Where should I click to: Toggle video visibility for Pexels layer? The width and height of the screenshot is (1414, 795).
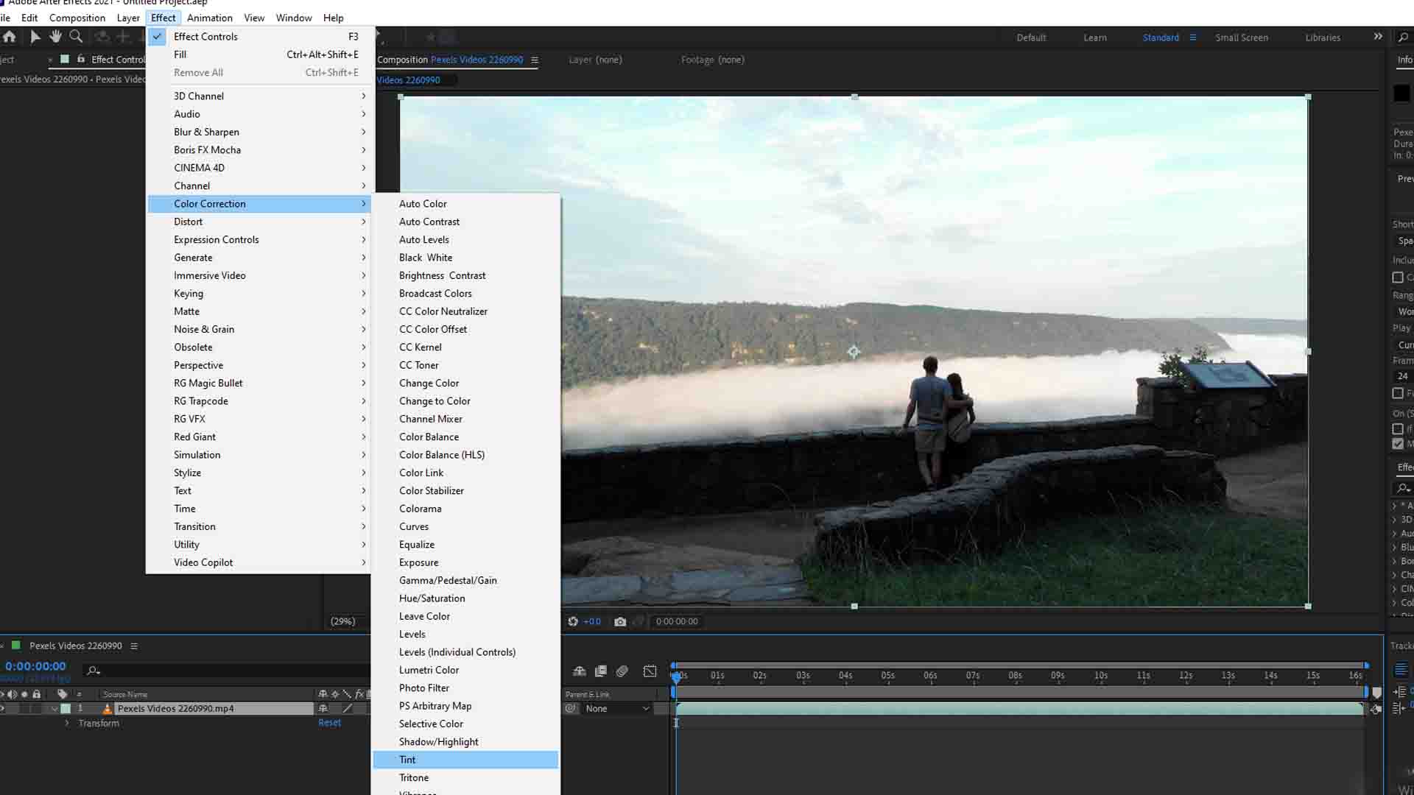[x=2, y=709]
